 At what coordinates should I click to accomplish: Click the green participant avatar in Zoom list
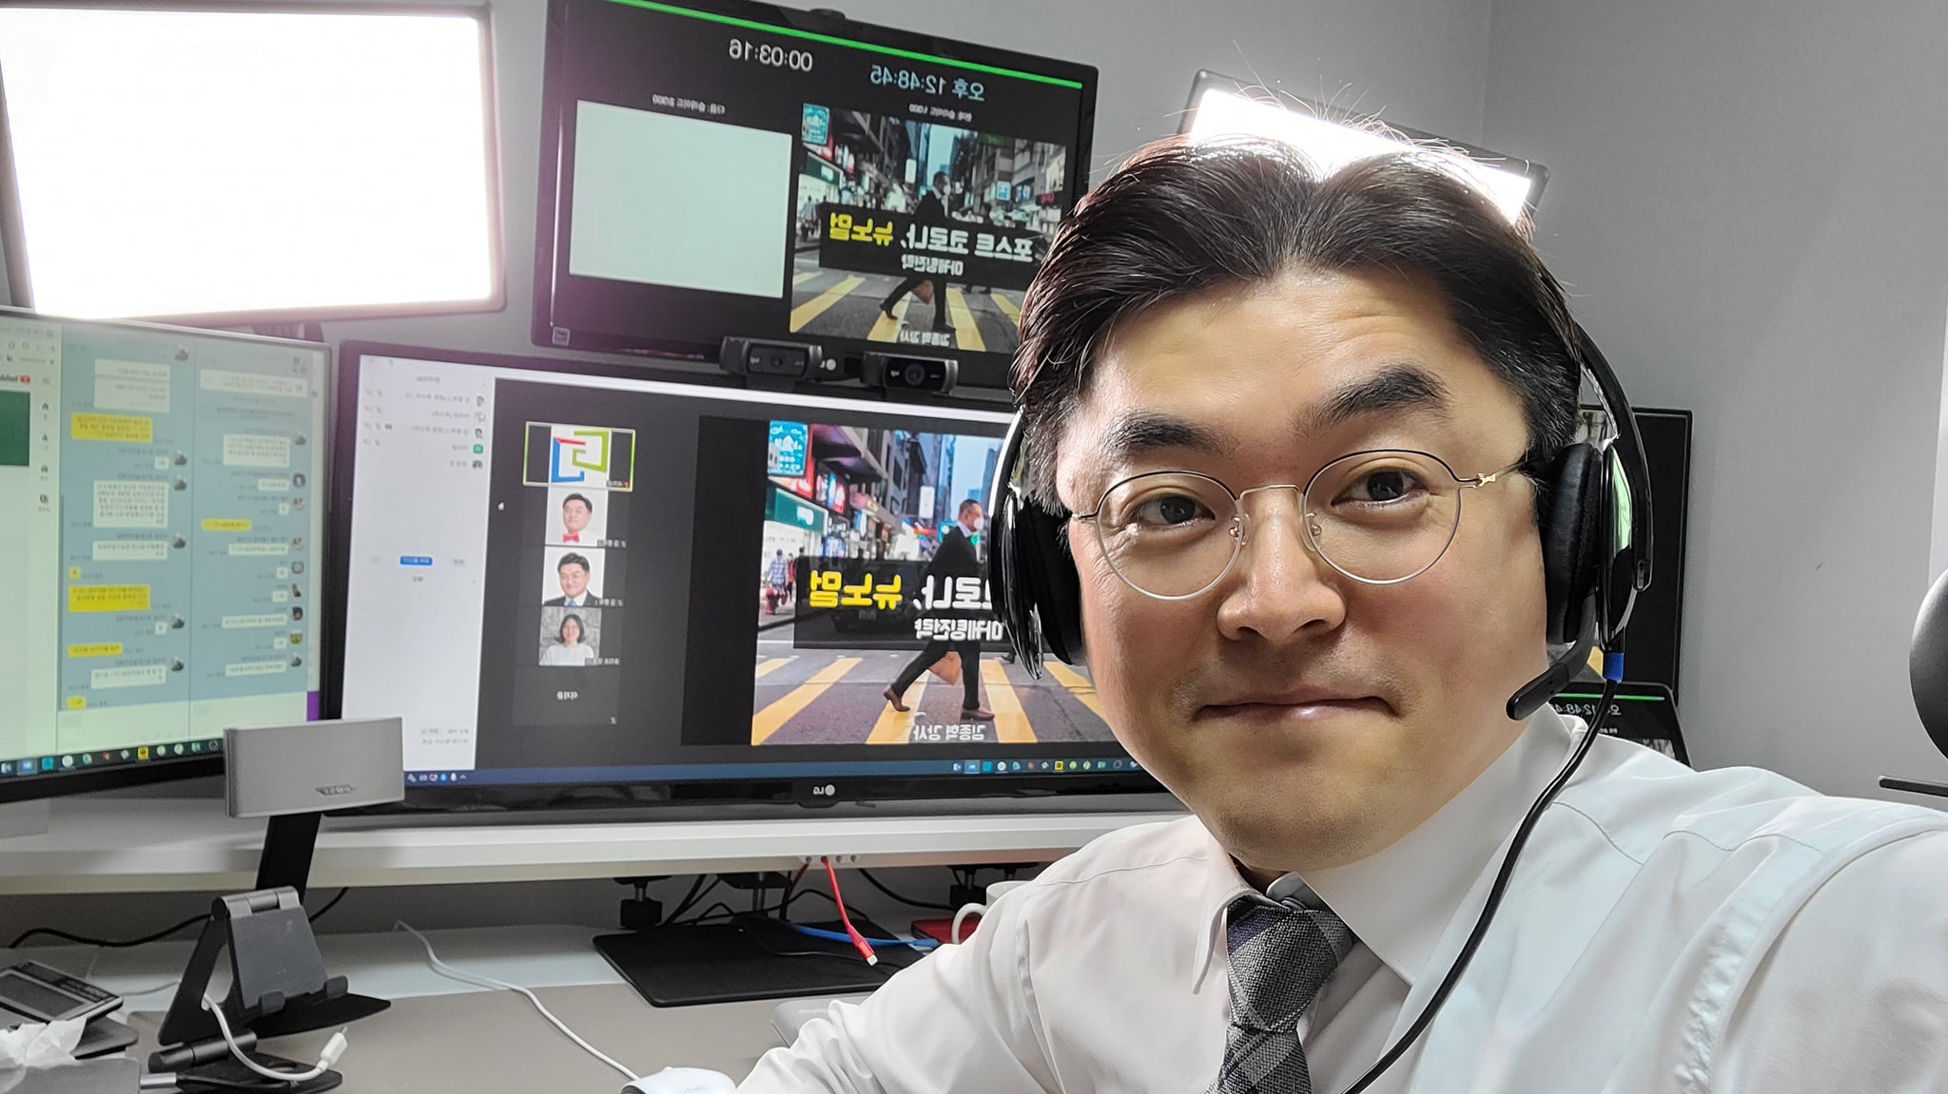click(478, 447)
